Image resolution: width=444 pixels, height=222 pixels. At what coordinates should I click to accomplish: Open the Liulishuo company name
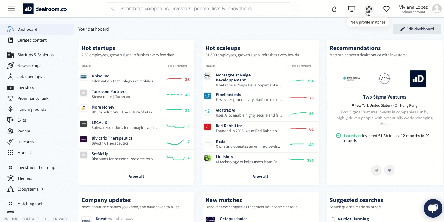tap(224, 157)
